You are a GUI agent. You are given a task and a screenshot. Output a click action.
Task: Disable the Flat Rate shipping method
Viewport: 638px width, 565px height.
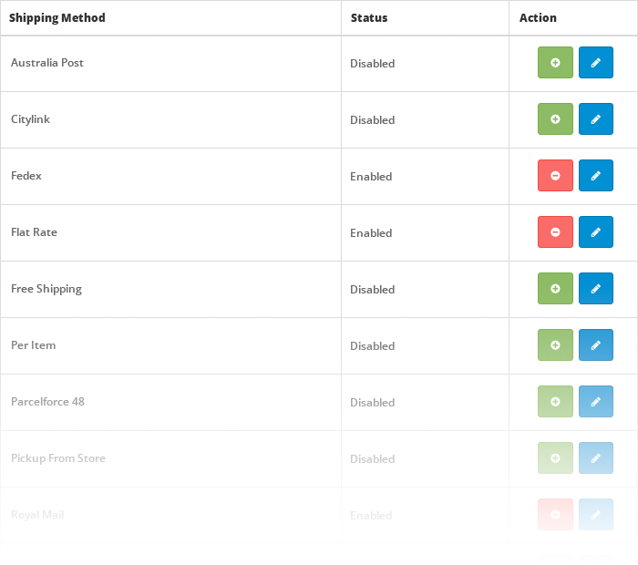555,232
